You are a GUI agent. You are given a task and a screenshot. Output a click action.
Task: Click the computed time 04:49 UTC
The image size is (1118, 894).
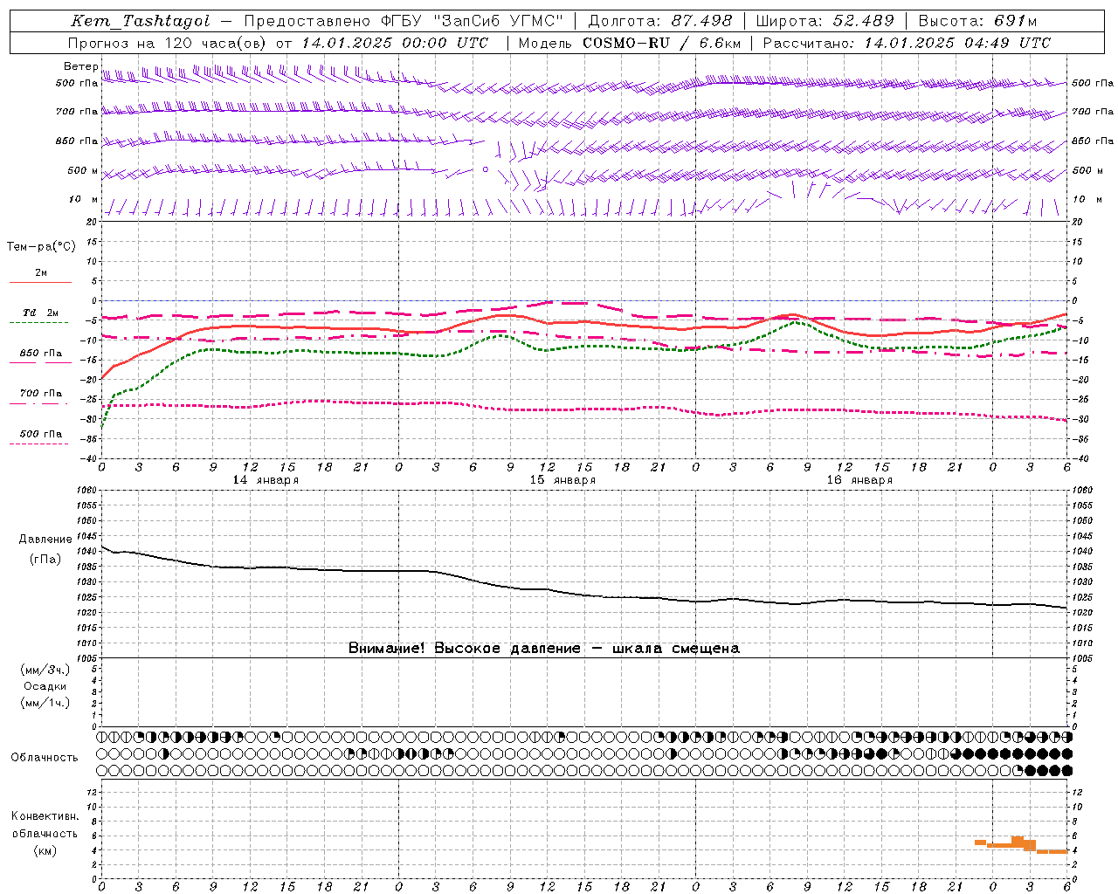click(x=1007, y=43)
